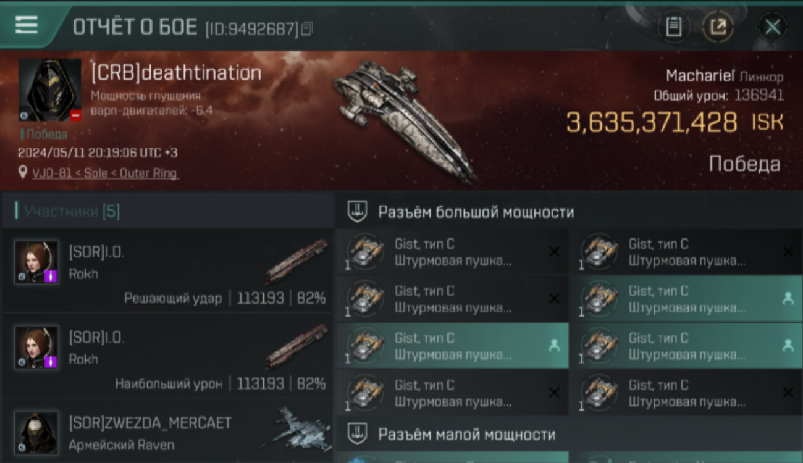Viewport: 803px width, 463px height.
Task: Open first I.O. Rokh participant portrait
Action: [x=36, y=262]
